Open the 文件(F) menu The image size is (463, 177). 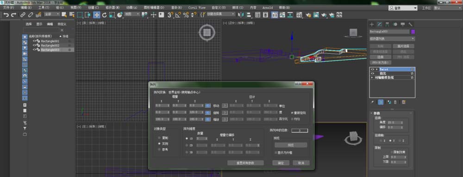coord(8,7)
